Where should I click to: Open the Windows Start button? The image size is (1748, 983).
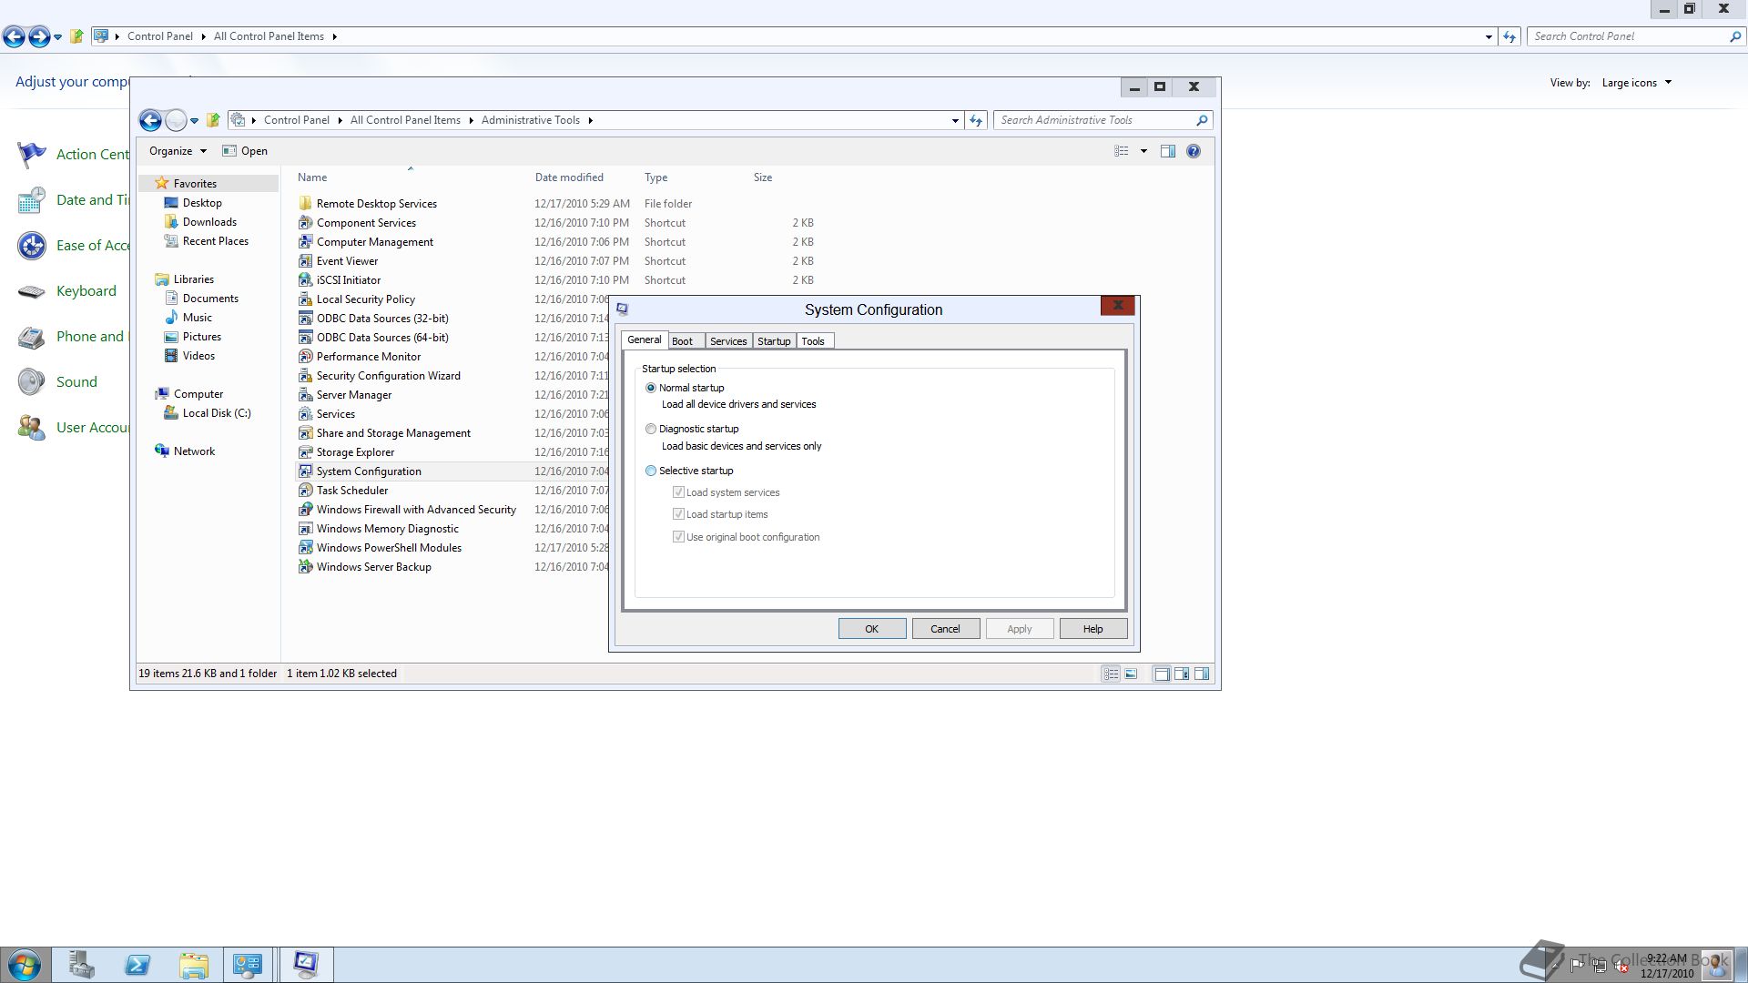[25, 965]
